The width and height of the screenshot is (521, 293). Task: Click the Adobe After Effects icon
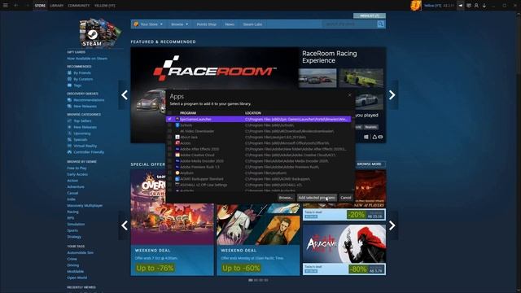[177, 149]
